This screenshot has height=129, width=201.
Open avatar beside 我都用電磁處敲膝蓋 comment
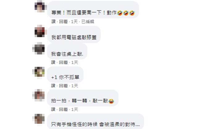pyautogui.click(x=41, y=31)
